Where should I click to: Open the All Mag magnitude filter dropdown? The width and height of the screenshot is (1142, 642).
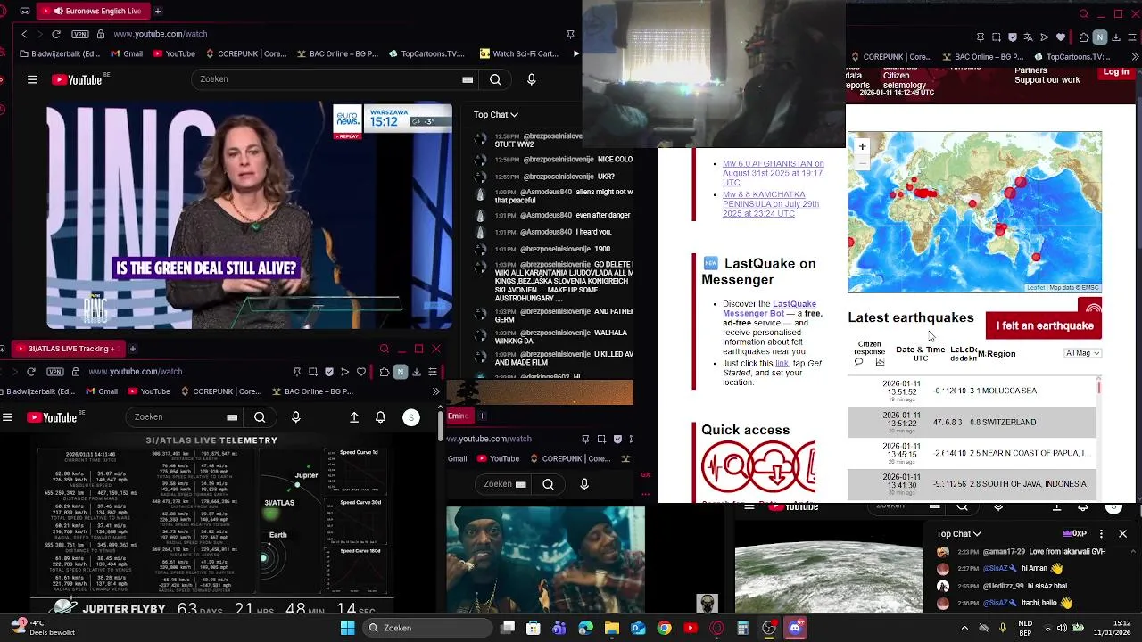[1083, 353]
